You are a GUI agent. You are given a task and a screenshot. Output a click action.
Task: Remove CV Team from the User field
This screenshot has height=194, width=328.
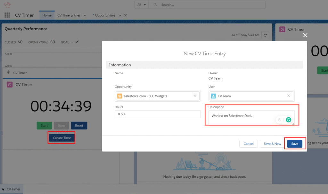click(289, 96)
